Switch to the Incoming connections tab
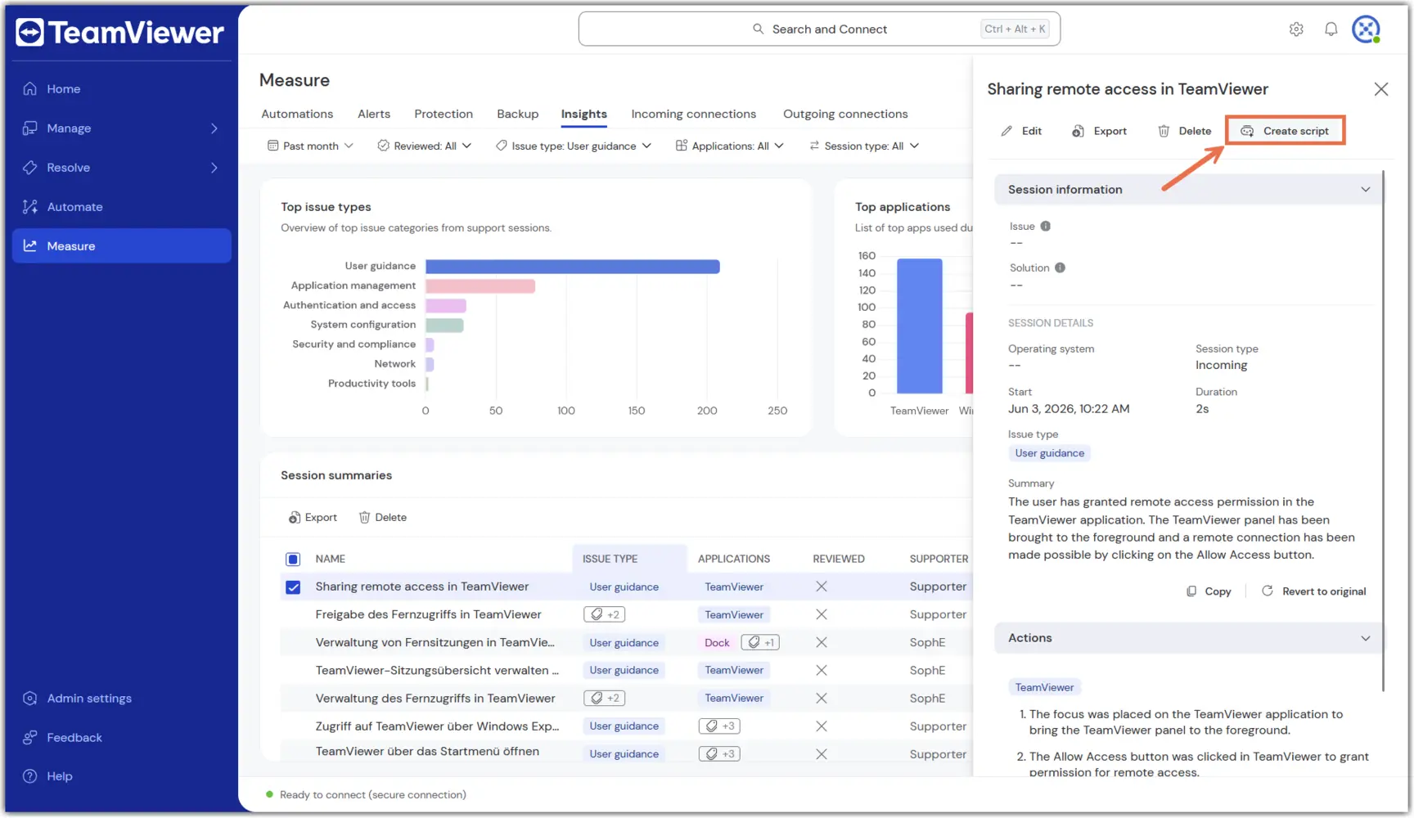The image size is (1414, 818). (694, 114)
